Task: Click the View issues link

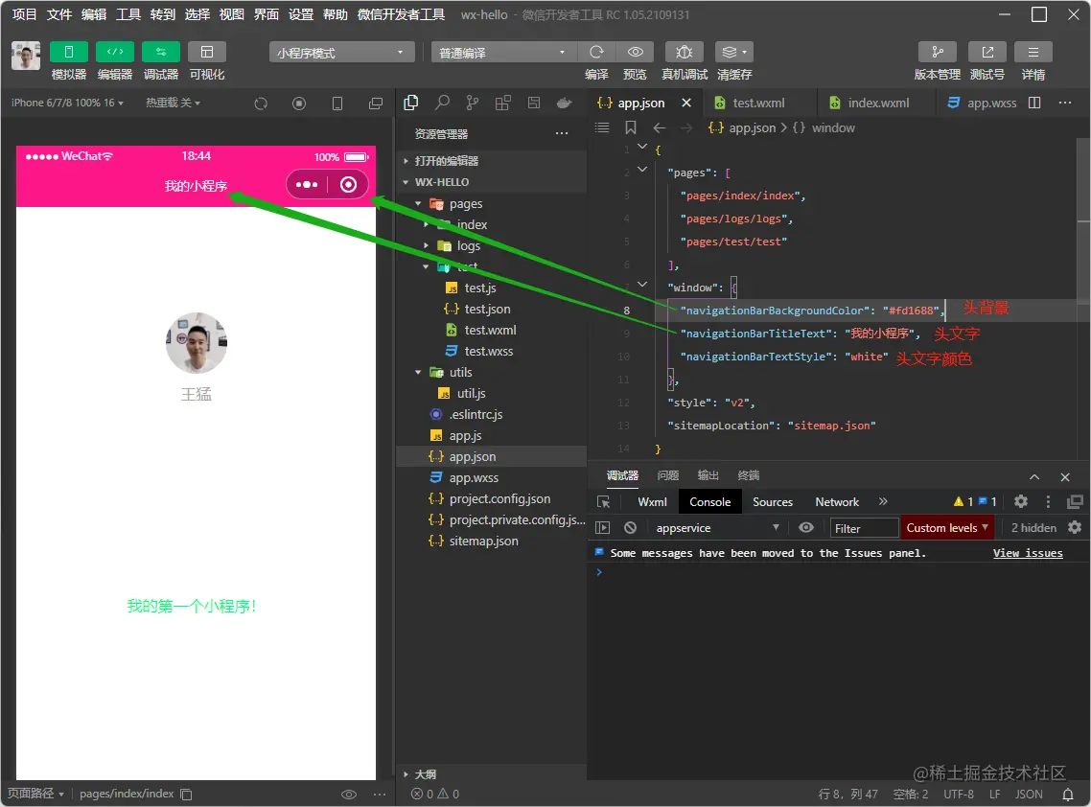Action: point(1028,553)
